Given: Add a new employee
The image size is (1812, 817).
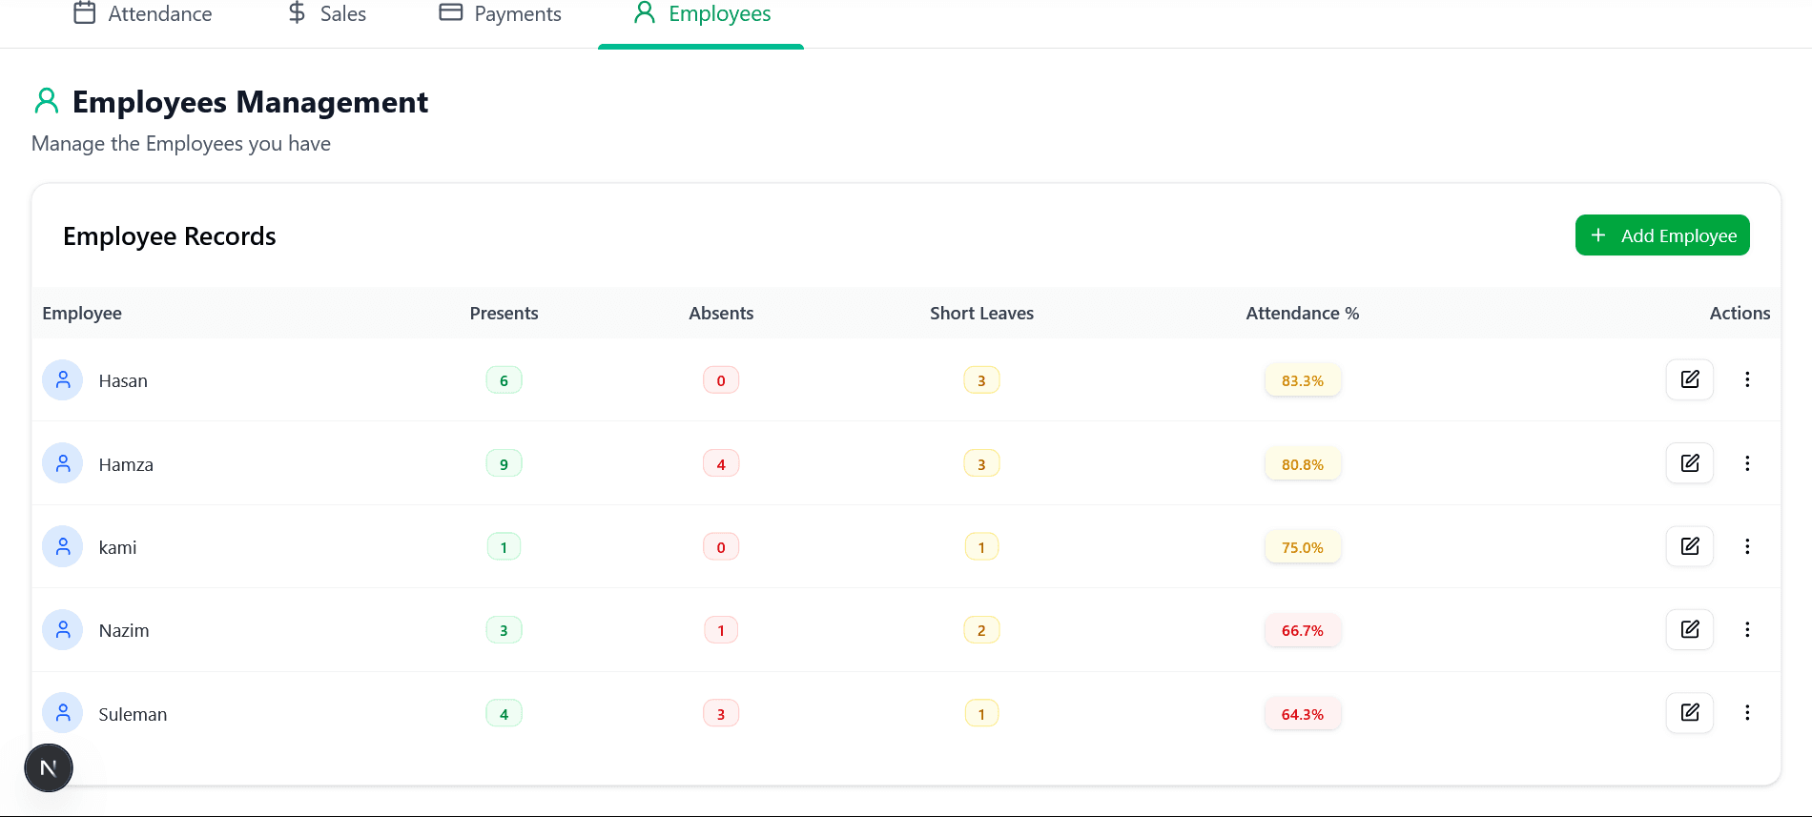Looking at the screenshot, I should [1661, 235].
